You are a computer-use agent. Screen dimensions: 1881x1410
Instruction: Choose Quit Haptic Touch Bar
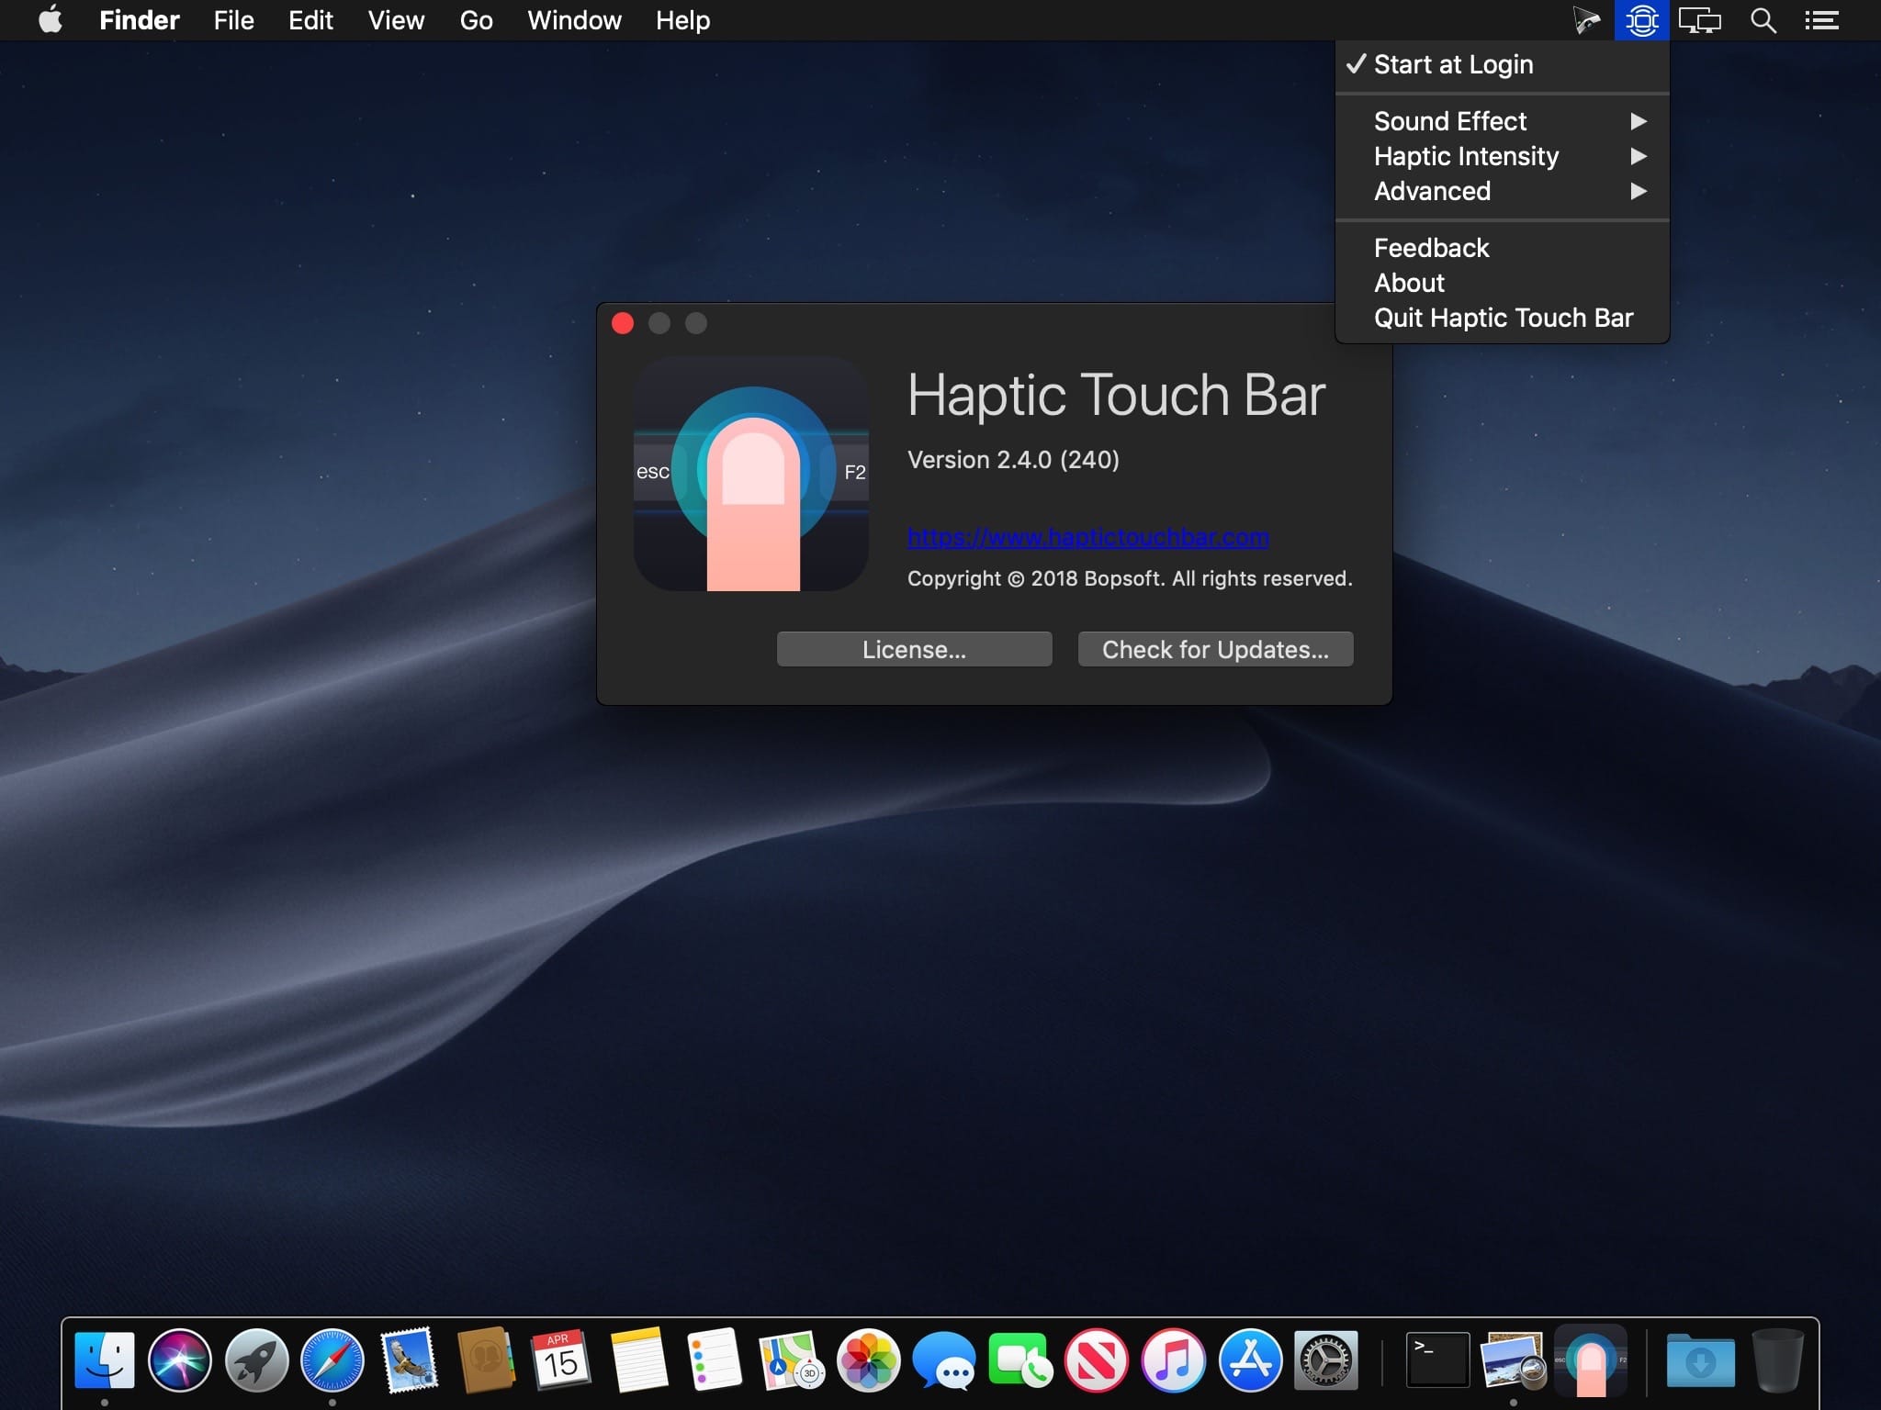(x=1503, y=318)
